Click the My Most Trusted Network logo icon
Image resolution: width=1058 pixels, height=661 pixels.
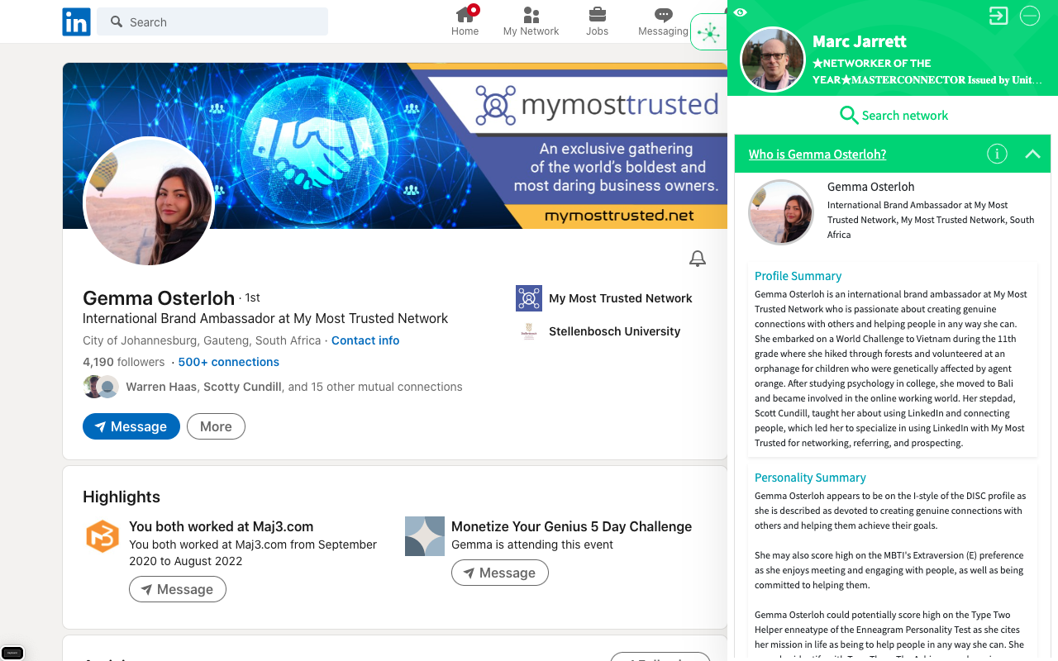529,298
